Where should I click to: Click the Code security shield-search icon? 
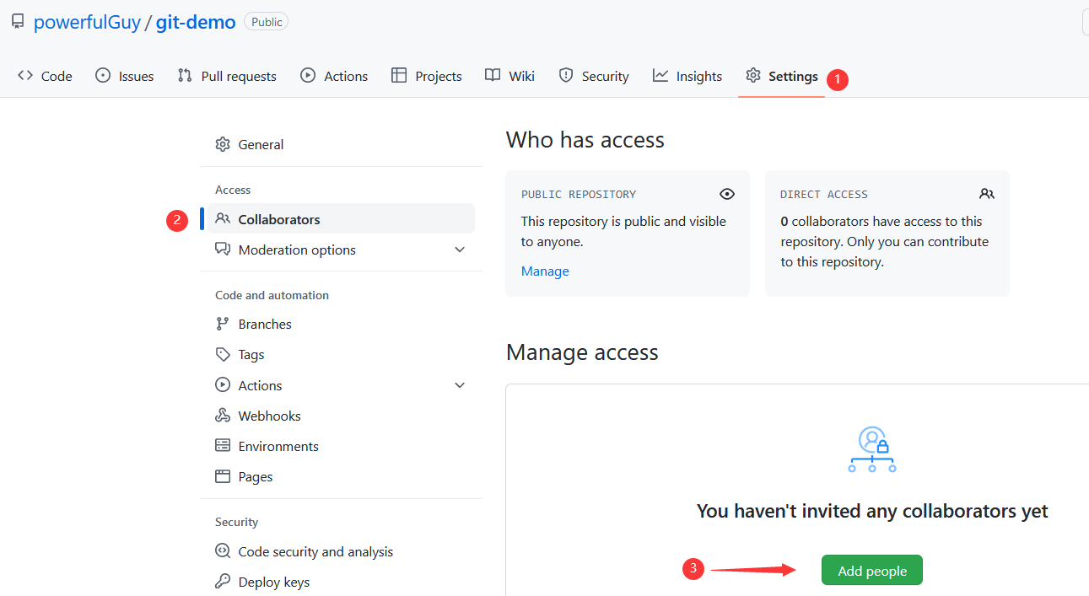pyautogui.click(x=223, y=551)
